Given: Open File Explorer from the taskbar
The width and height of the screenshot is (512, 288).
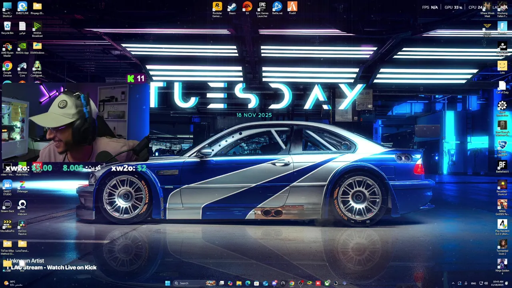Looking at the screenshot, I should point(239,283).
